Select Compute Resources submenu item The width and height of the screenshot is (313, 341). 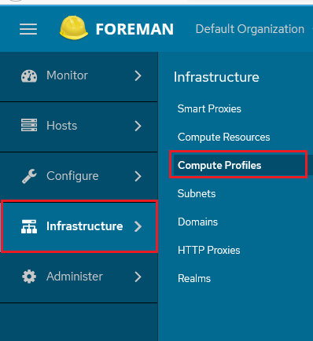[x=223, y=137]
